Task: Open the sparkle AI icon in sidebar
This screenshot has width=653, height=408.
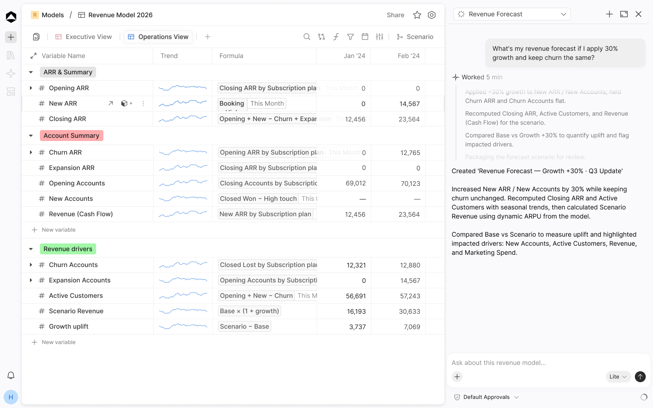Action: pyautogui.click(x=11, y=73)
